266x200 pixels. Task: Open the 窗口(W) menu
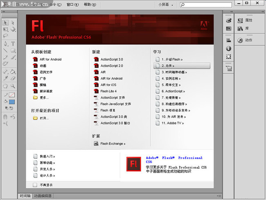pyautogui.click(x=72, y=5)
